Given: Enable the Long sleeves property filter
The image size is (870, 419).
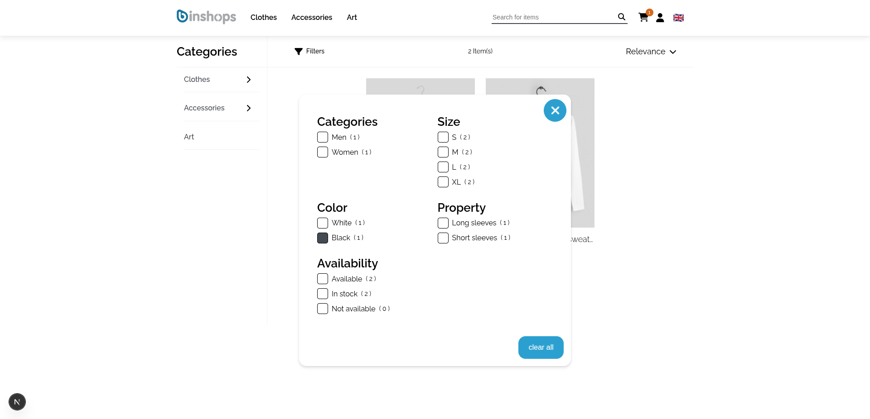Looking at the screenshot, I should pos(443,223).
